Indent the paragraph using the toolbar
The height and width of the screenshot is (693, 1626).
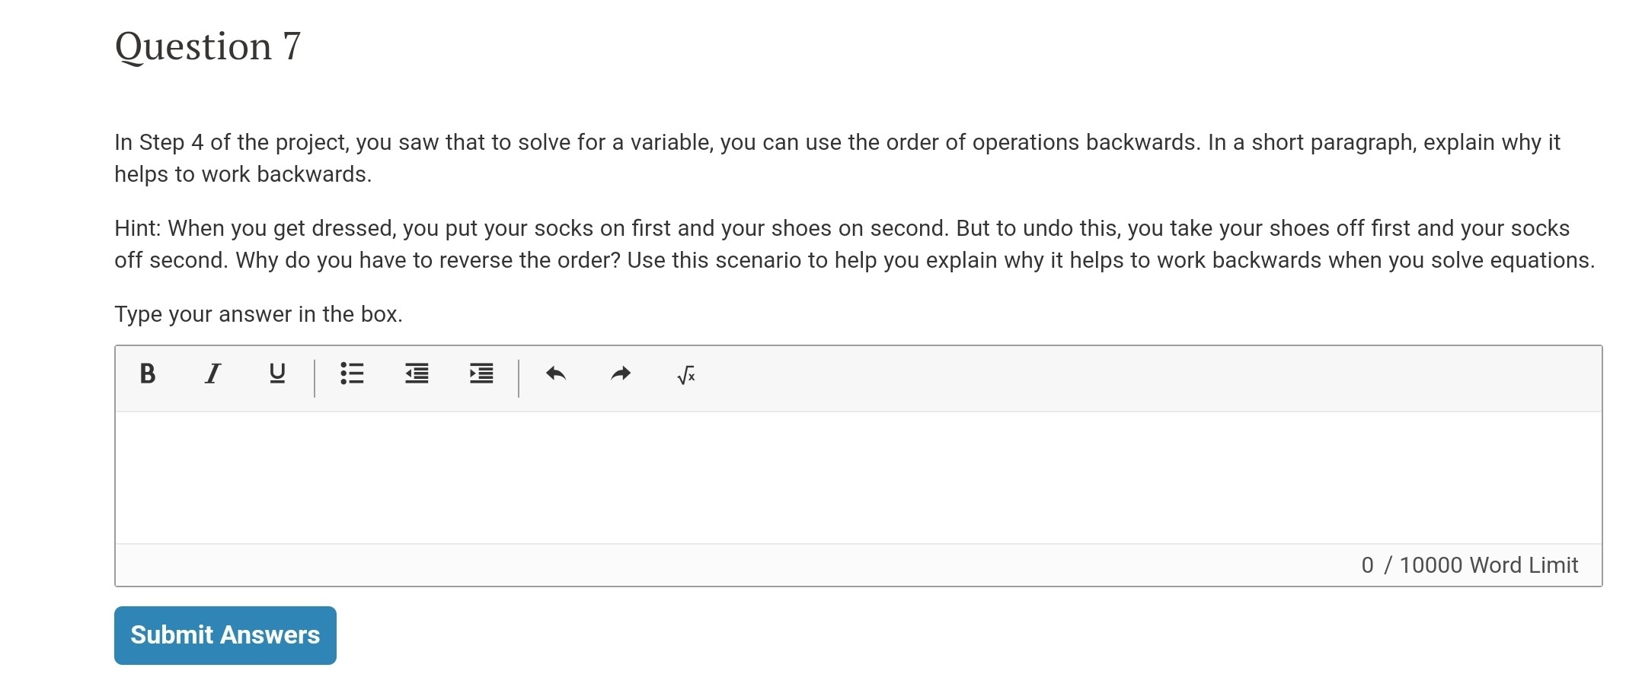click(x=480, y=374)
